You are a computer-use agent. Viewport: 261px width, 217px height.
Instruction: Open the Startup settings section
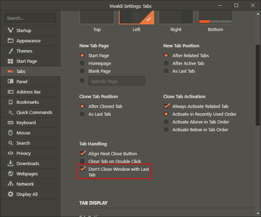[30, 30]
